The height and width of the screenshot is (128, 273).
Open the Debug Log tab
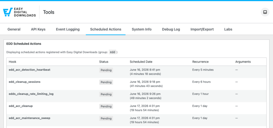pos(171,29)
